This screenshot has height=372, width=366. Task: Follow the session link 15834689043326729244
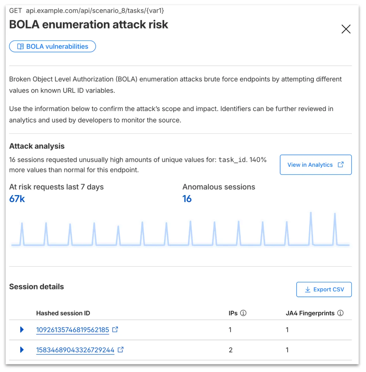(x=75, y=350)
